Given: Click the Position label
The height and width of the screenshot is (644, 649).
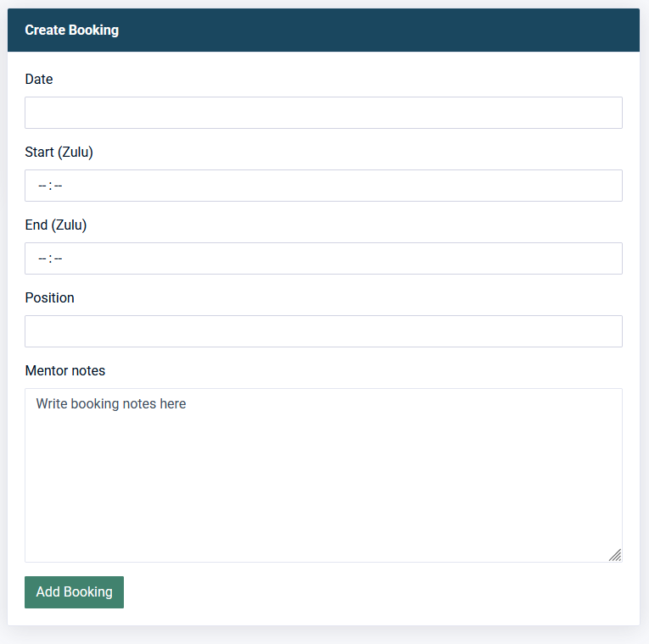Looking at the screenshot, I should click(50, 298).
